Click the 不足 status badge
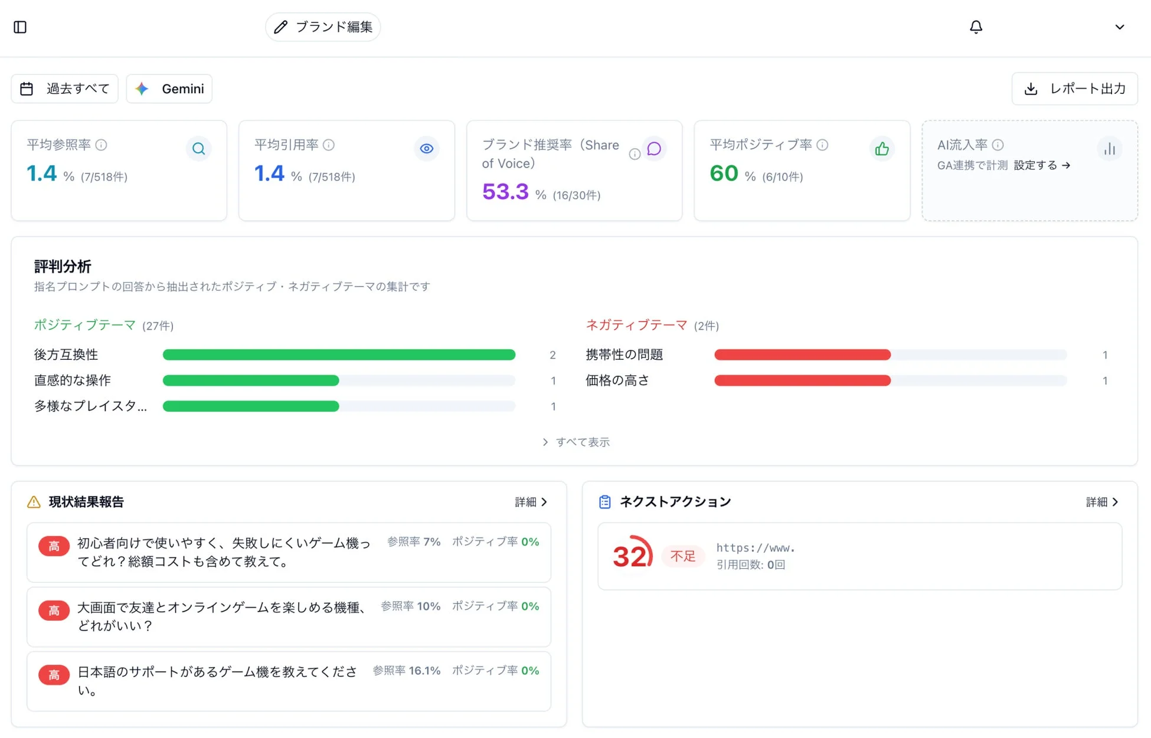1151x738 pixels. pos(683,556)
